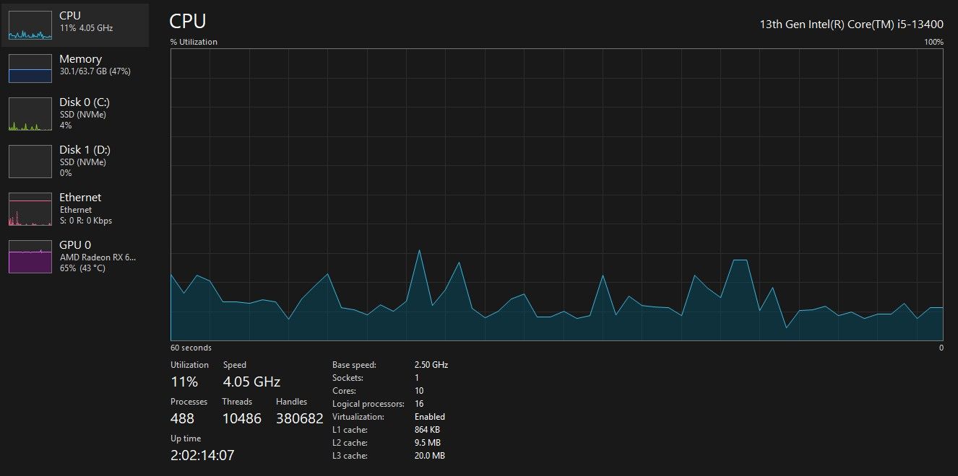
Task: Select the CPU mini graph thumbnail
Action: (30, 25)
